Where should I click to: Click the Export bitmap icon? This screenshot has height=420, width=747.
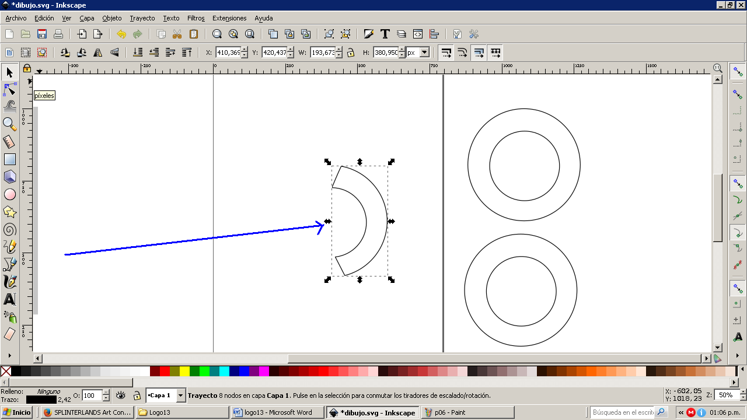point(98,34)
